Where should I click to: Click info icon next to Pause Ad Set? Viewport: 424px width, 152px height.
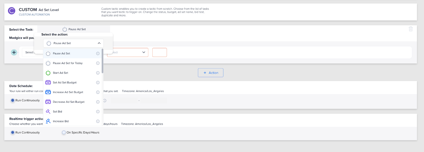98,53
